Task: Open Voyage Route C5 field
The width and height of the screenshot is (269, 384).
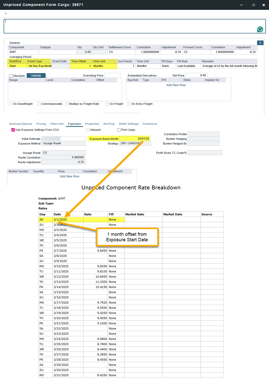Action: [x=63, y=153]
